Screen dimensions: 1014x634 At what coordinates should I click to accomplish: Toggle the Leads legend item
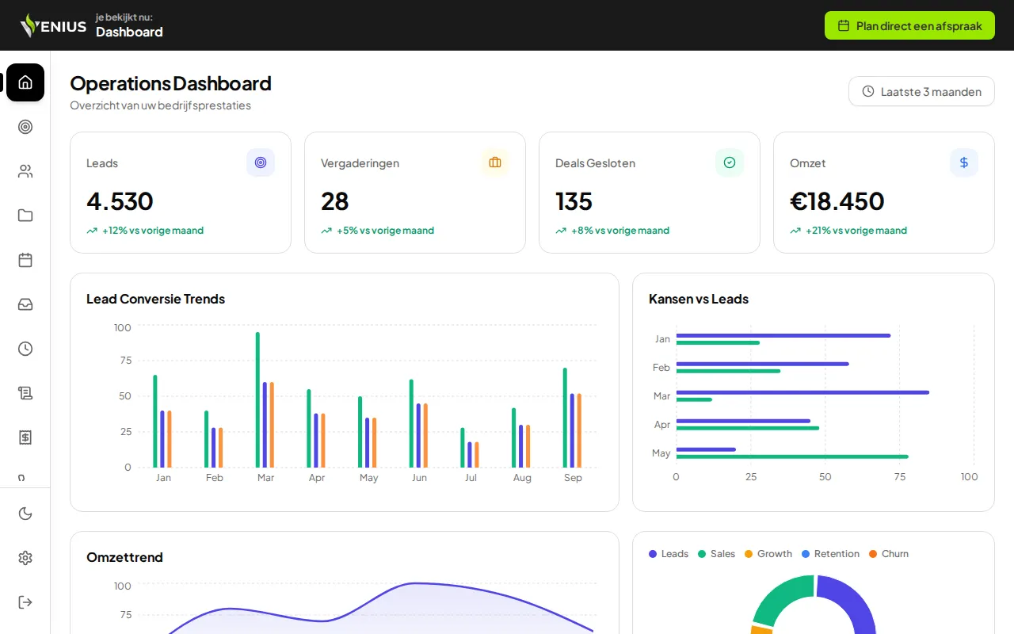[669, 554]
